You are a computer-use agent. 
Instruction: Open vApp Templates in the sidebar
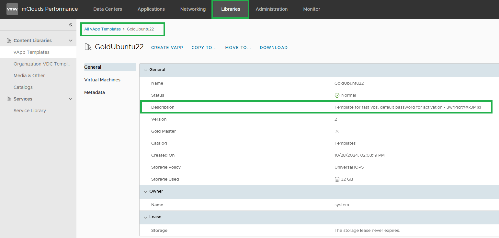(x=38, y=52)
